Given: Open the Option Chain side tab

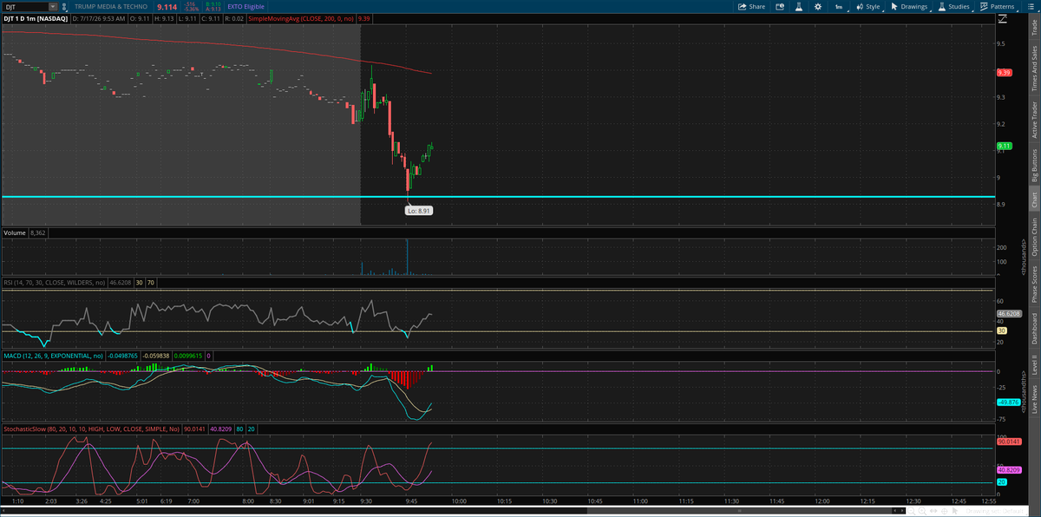Looking at the screenshot, I should point(1033,237).
